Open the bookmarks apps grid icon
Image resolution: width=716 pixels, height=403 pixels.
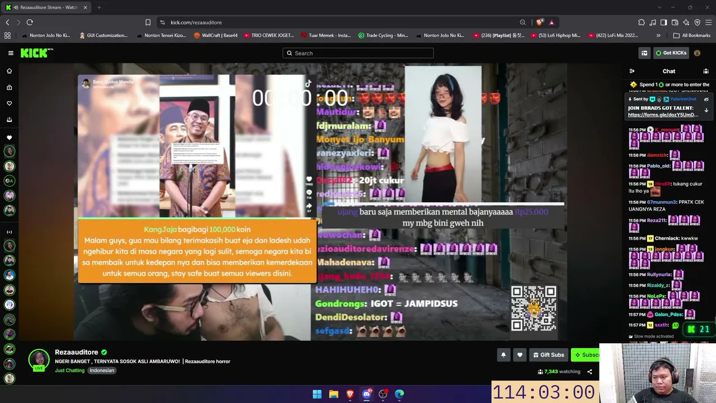tap(7, 35)
